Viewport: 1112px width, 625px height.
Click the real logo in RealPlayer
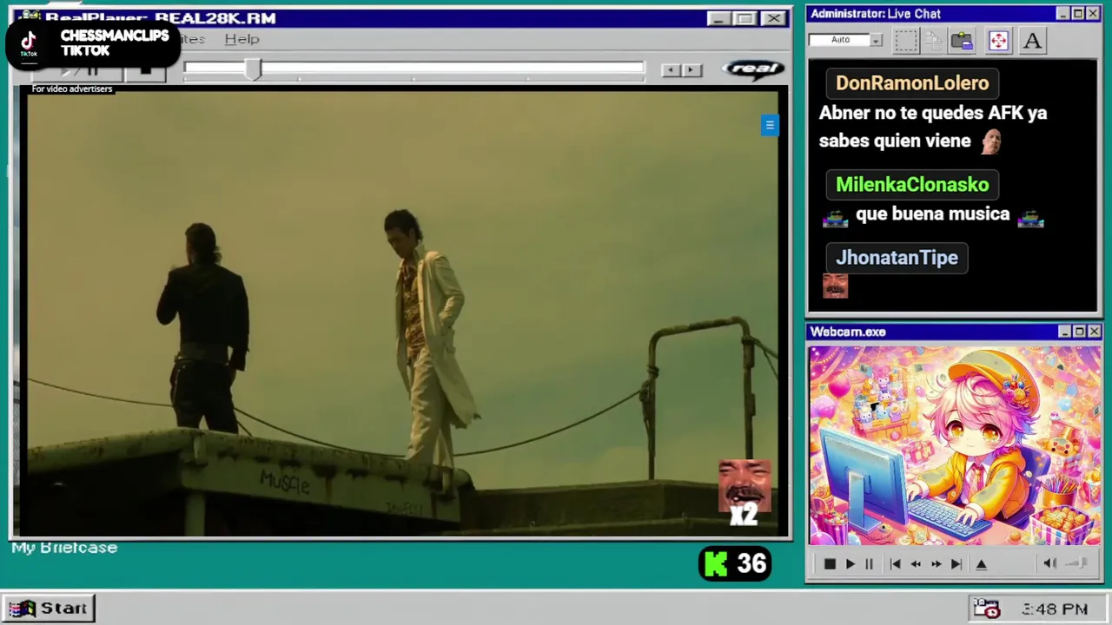pyautogui.click(x=753, y=69)
